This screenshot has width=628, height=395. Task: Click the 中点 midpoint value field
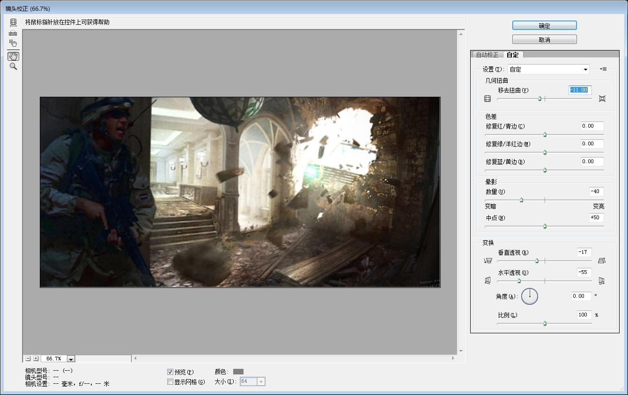click(x=596, y=217)
